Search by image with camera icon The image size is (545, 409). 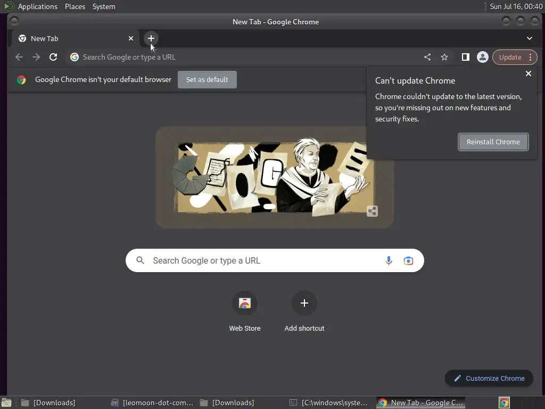(x=408, y=260)
